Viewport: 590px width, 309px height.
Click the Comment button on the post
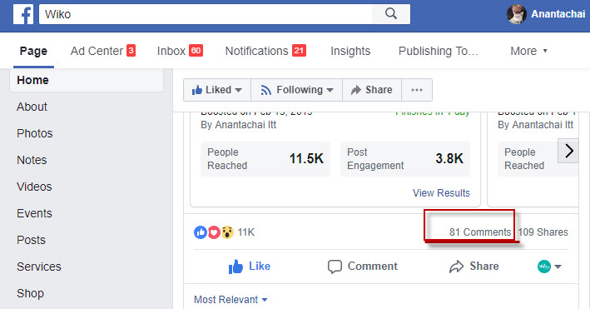click(x=362, y=267)
